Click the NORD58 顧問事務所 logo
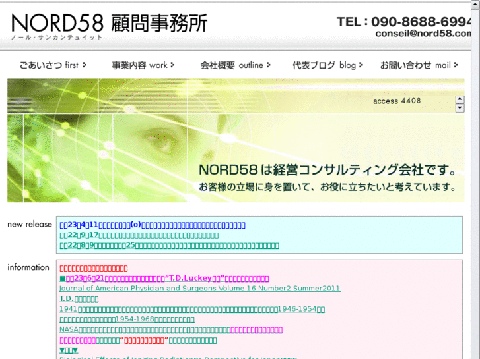The width and height of the screenshot is (480, 359). (x=110, y=26)
